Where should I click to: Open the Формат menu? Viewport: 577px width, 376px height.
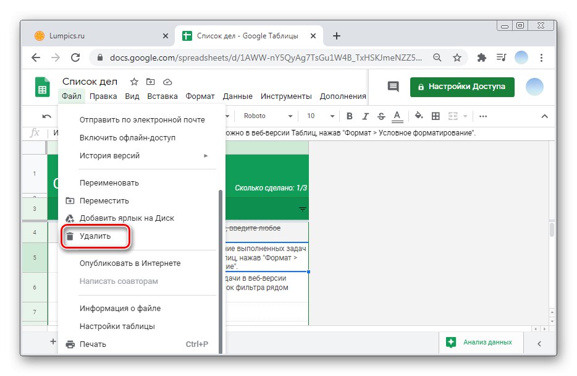point(200,96)
